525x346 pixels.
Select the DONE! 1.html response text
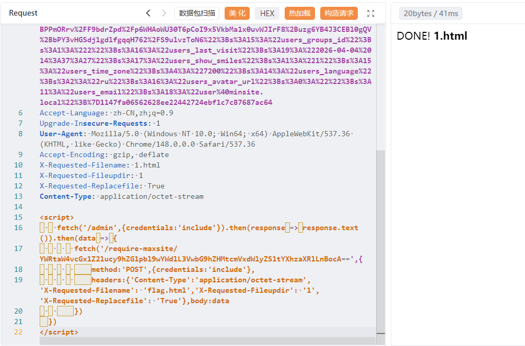coord(432,36)
